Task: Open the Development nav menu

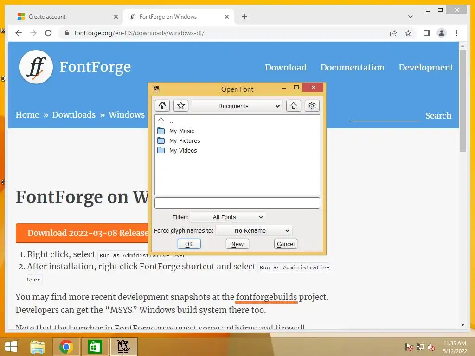Action: coord(426,67)
